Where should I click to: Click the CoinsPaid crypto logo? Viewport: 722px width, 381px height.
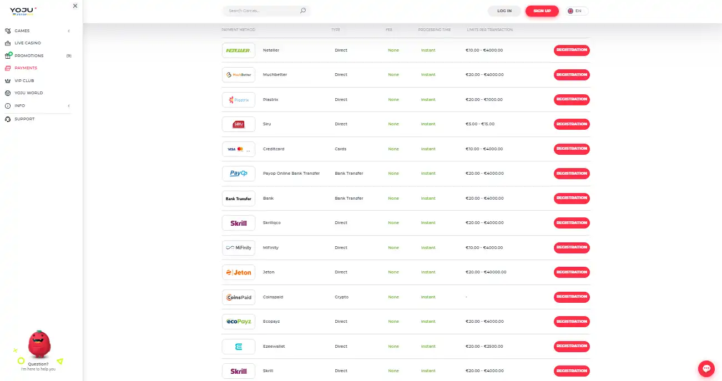coord(238,297)
